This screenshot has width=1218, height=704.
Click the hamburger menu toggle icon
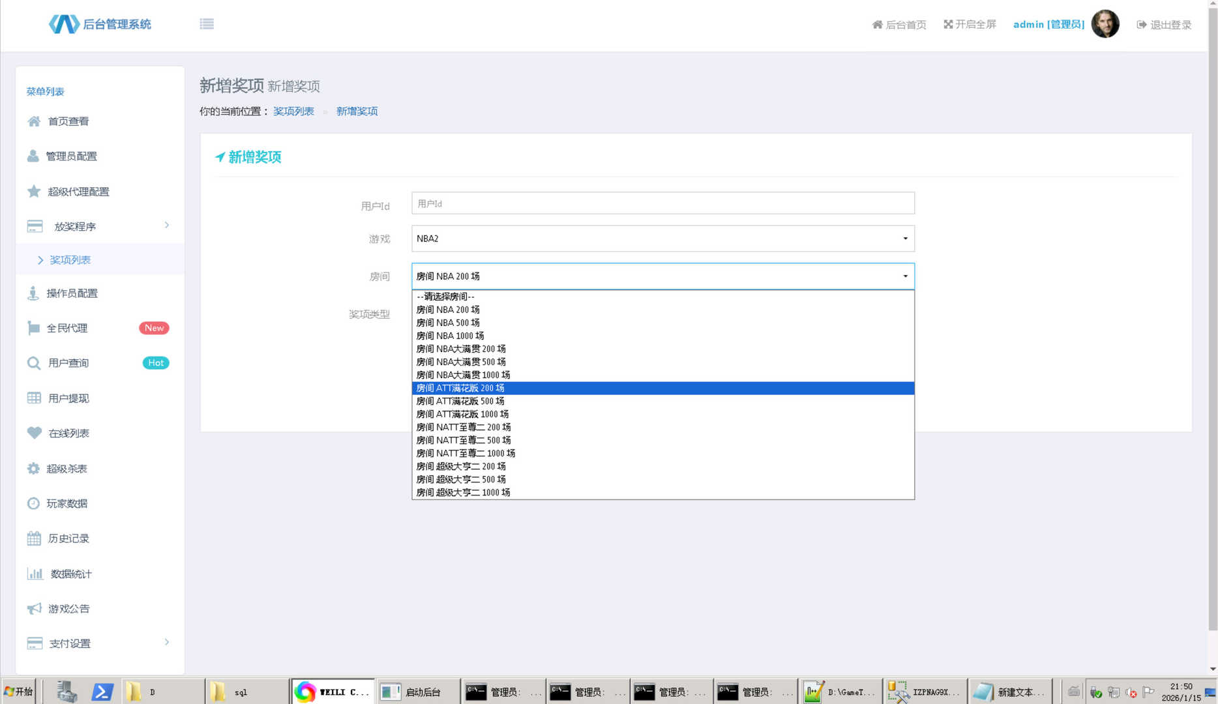[207, 24]
